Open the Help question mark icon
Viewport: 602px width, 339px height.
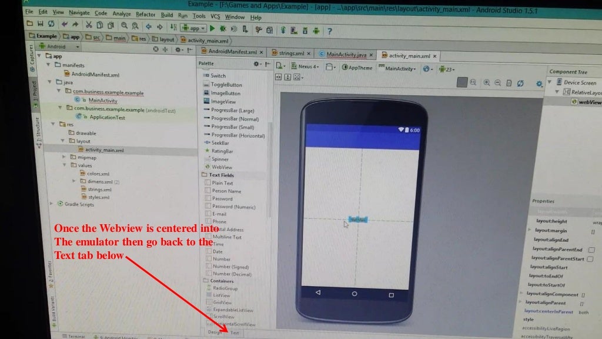[x=329, y=31]
